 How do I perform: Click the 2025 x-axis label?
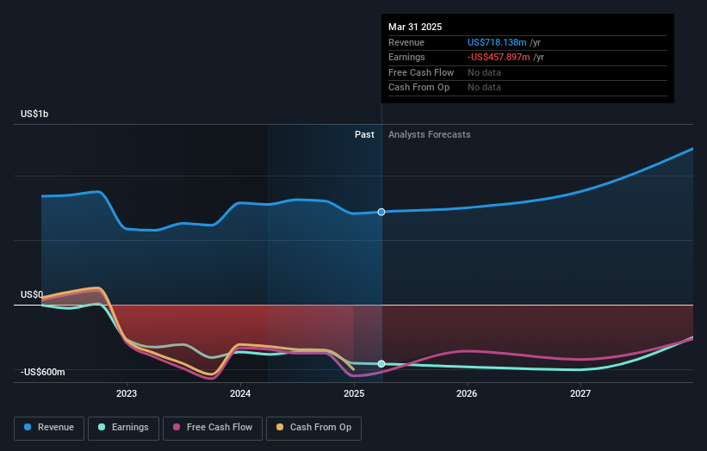click(x=353, y=393)
